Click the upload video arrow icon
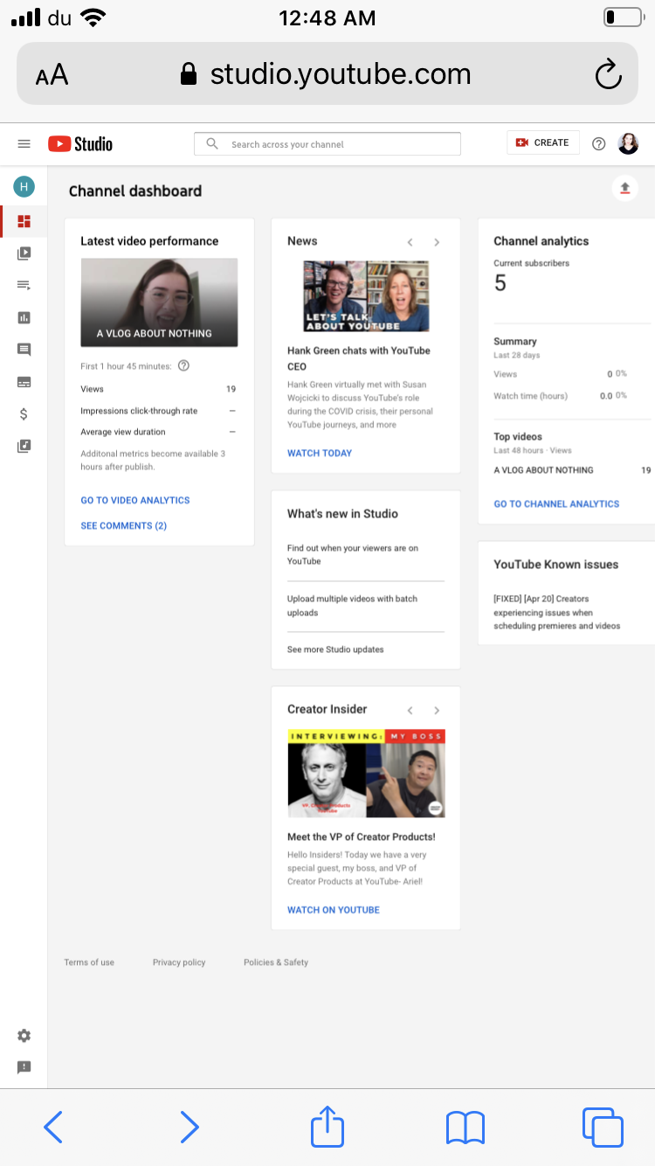 (625, 188)
